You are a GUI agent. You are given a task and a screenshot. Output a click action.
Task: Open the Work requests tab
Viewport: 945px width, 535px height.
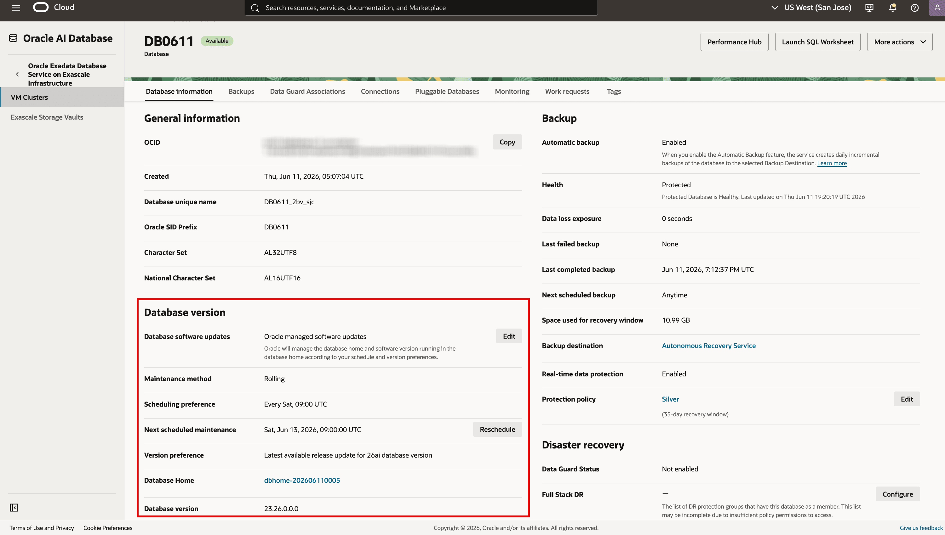[x=567, y=92]
